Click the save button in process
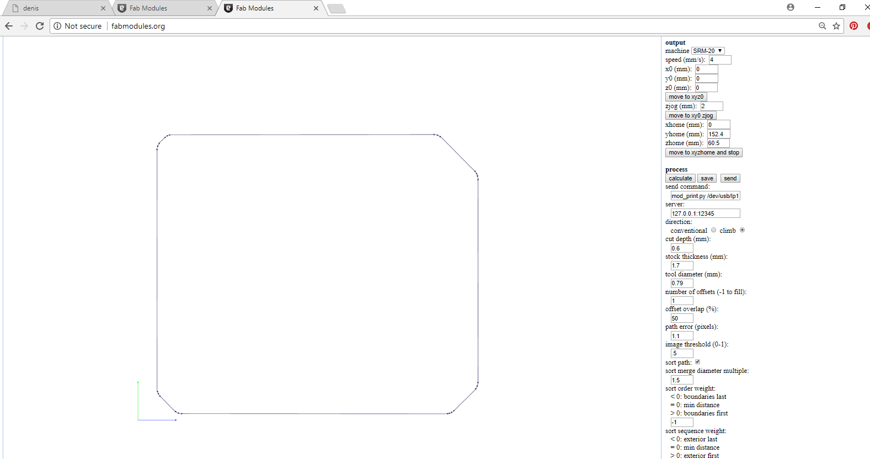 tap(707, 178)
